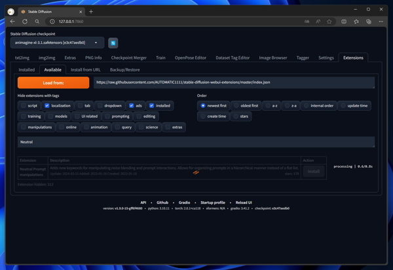Switch to the txt2img tab

[x=22, y=58]
